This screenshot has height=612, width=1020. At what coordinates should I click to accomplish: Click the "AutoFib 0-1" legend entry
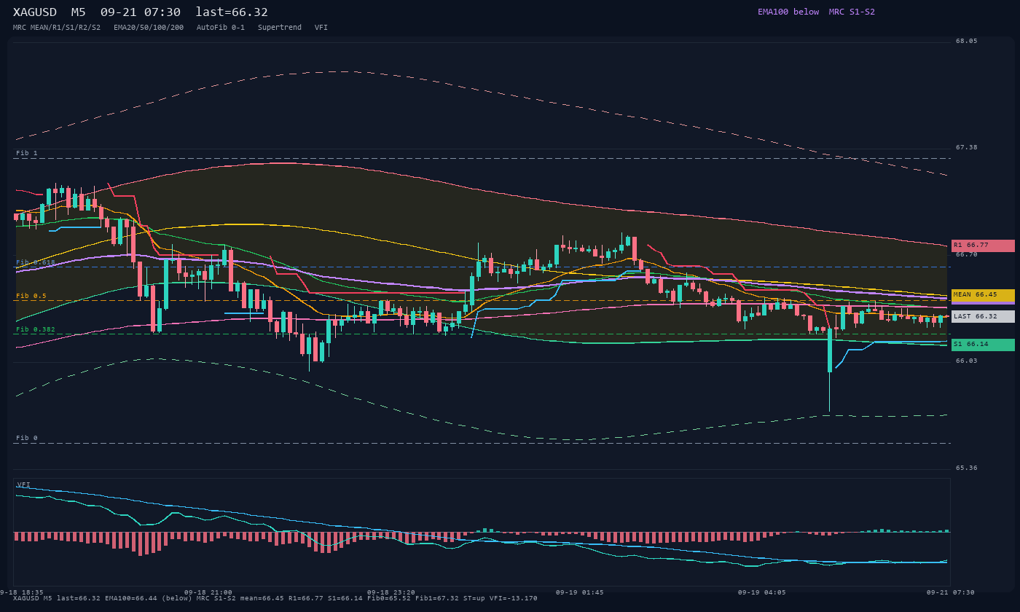[x=221, y=28]
